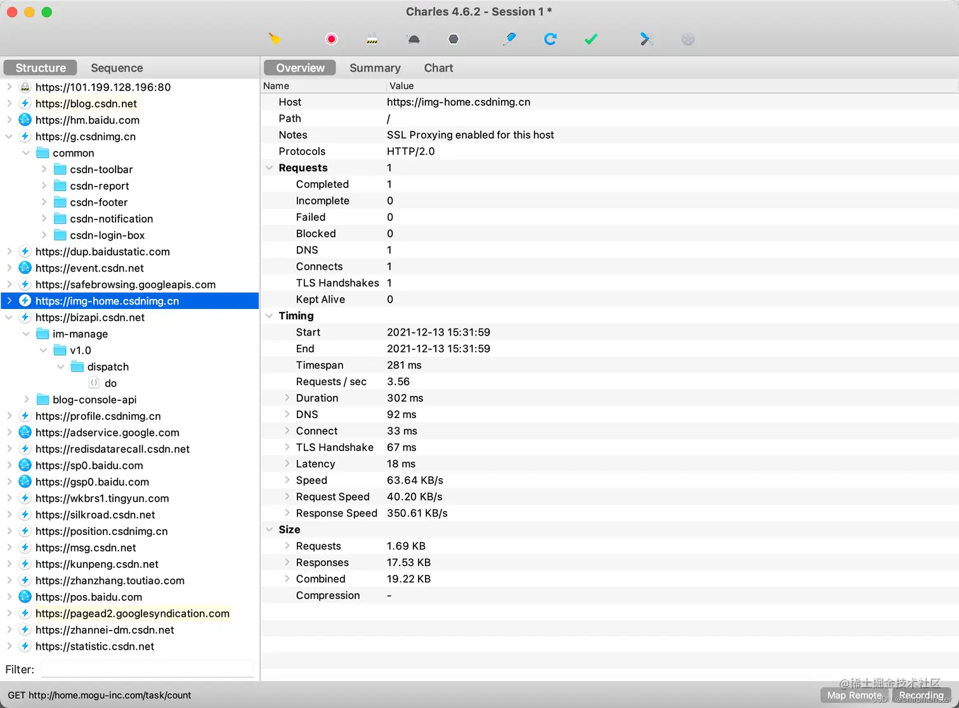Expand the Combined size row

287,579
